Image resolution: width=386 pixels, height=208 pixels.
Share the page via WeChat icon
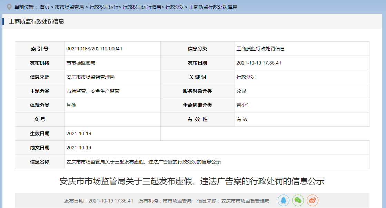[x=298, y=201]
